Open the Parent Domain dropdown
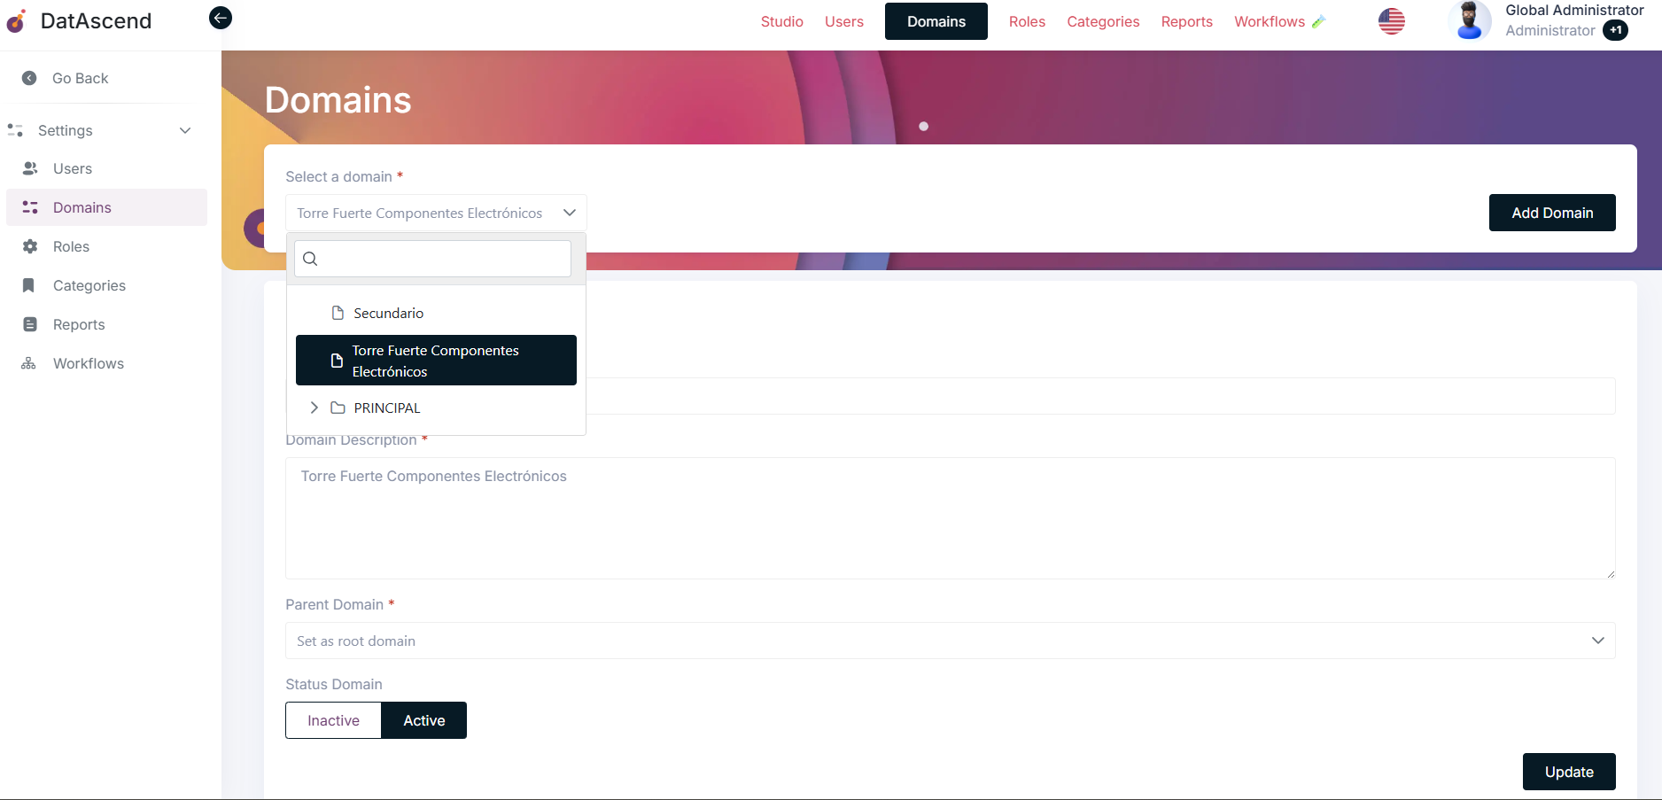The height and width of the screenshot is (800, 1662). pos(950,641)
